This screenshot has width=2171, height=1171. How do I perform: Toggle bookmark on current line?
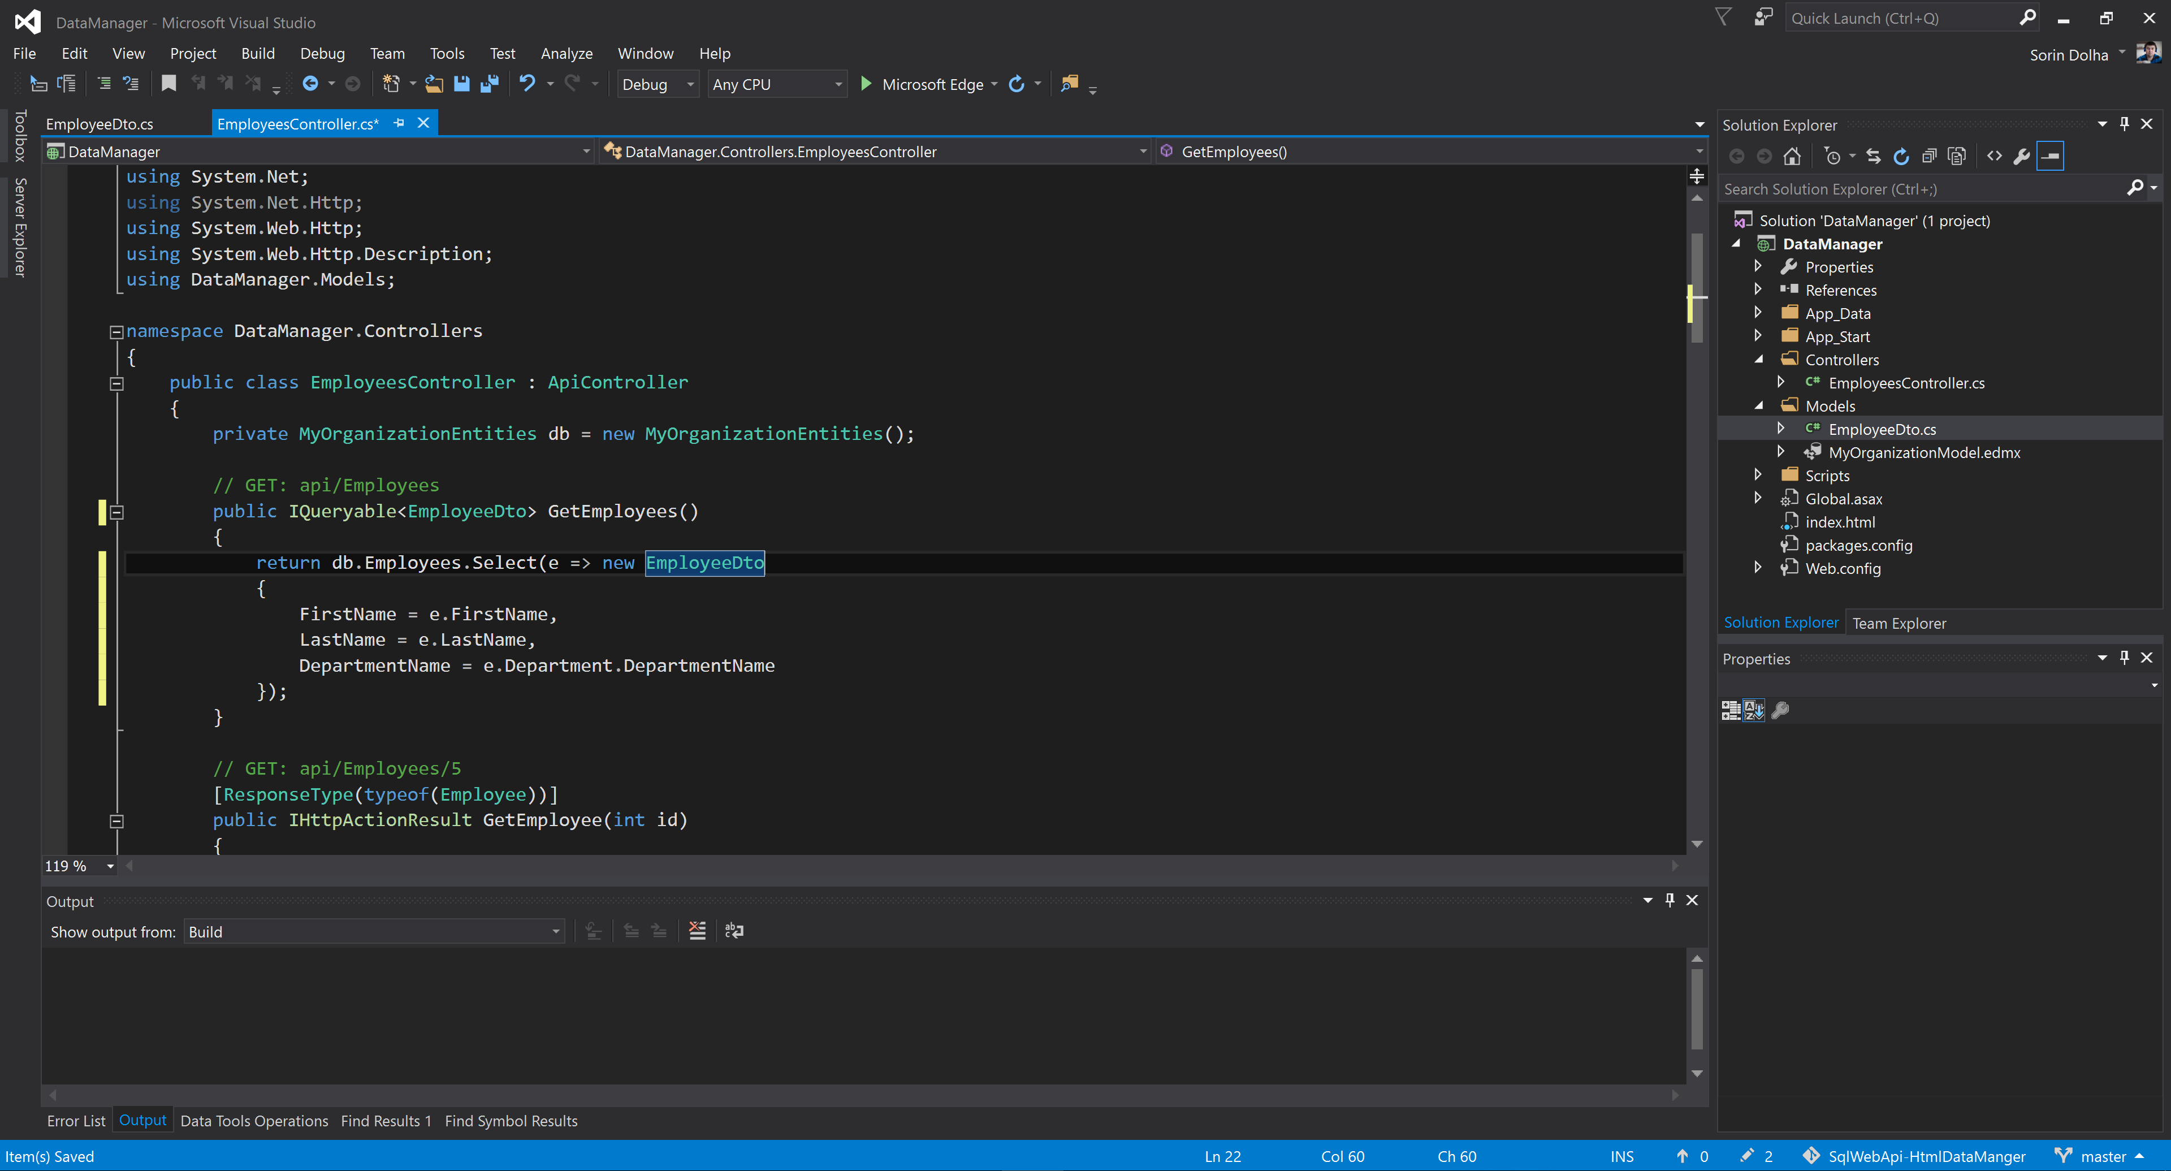(168, 84)
